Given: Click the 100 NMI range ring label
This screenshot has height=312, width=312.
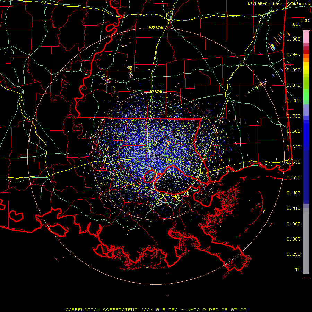Looking at the screenshot, I should (x=156, y=27).
